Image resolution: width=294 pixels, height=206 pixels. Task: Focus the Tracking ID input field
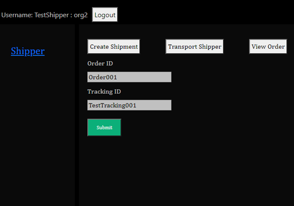(x=129, y=105)
